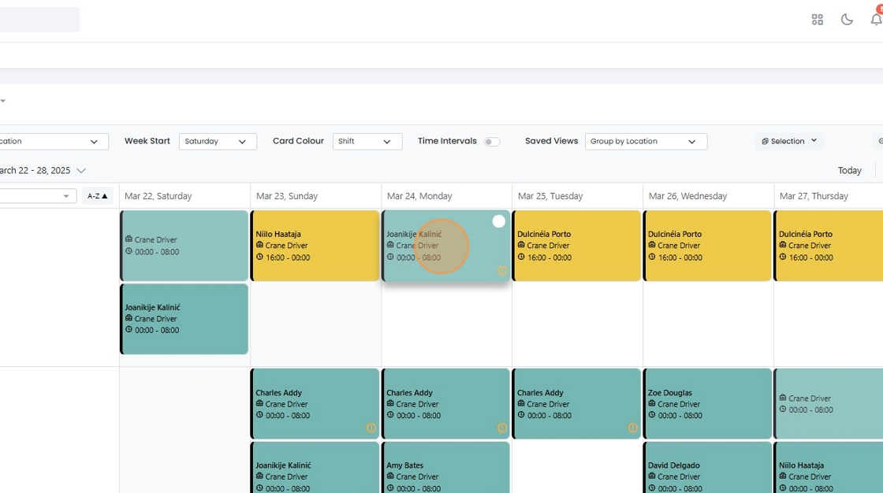Viewport: 883px width, 493px height.
Task: Open the Card Colour dropdown
Action: click(x=367, y=142)
